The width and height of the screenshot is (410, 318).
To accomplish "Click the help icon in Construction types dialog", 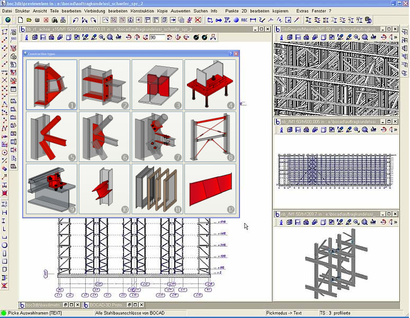I will pyautogui.click(x=230, y=54).
